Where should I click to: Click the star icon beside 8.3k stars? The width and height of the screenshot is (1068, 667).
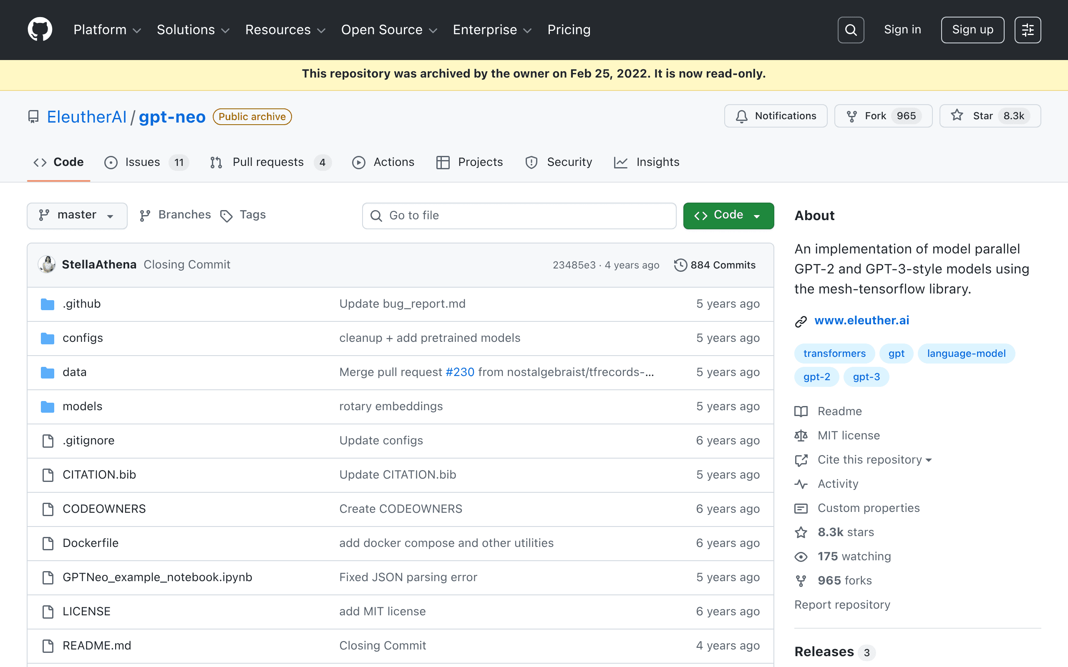pyautogui.click(x=801, y=532)
